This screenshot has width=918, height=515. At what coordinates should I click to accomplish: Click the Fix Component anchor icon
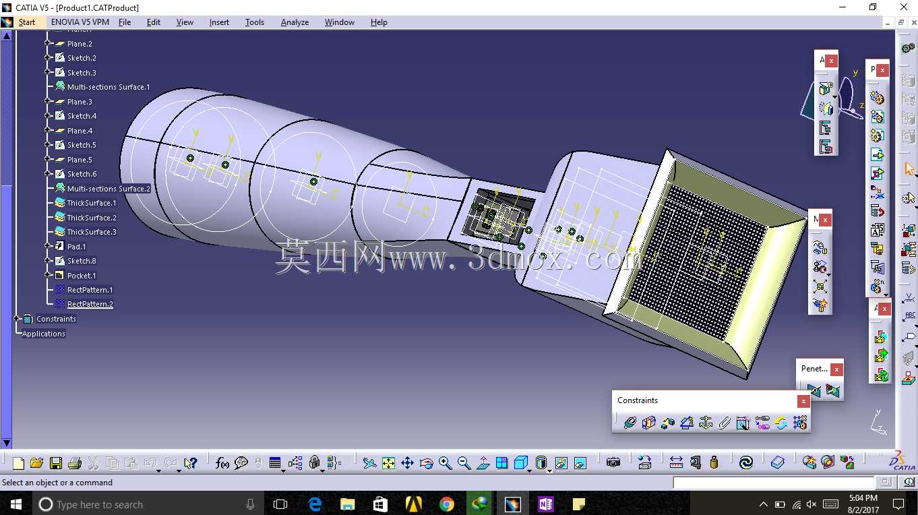(x=706, y=423)
